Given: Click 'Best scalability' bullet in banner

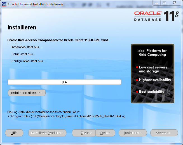Looking at the screenshot, I should point(150,92).
